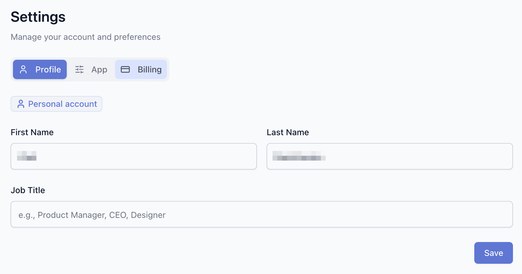Click the sliders icon beside App
Screen dimensions: 522x274
(x=79, y=69)
